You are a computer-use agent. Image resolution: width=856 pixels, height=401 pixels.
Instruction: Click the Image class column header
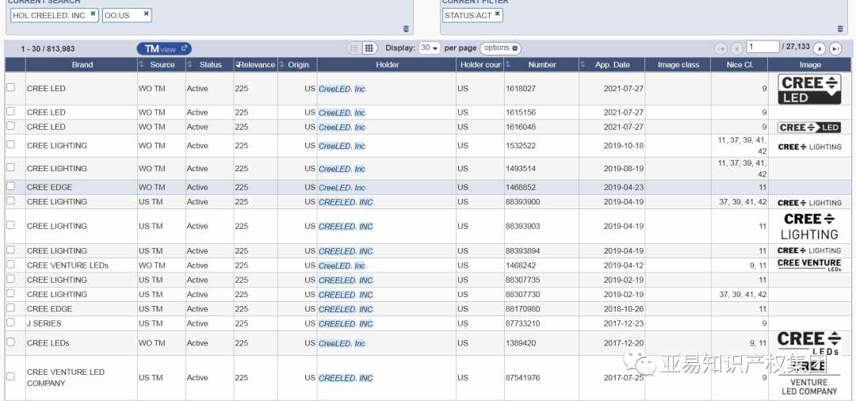(x=678, y=65)
